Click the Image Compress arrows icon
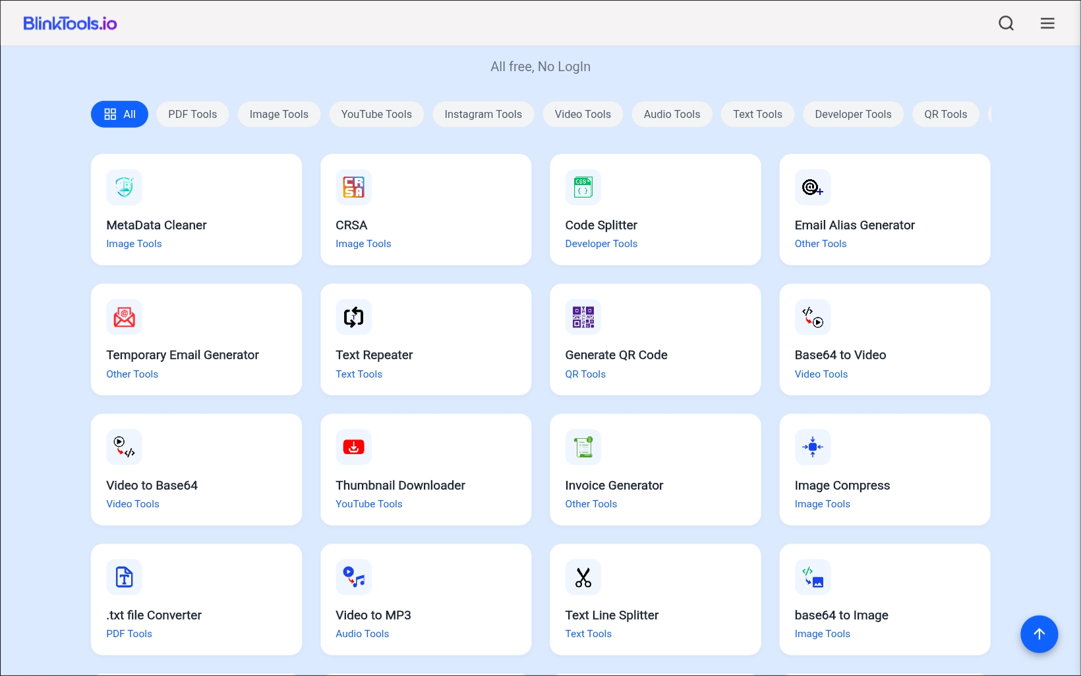 [x=812, y=447]
